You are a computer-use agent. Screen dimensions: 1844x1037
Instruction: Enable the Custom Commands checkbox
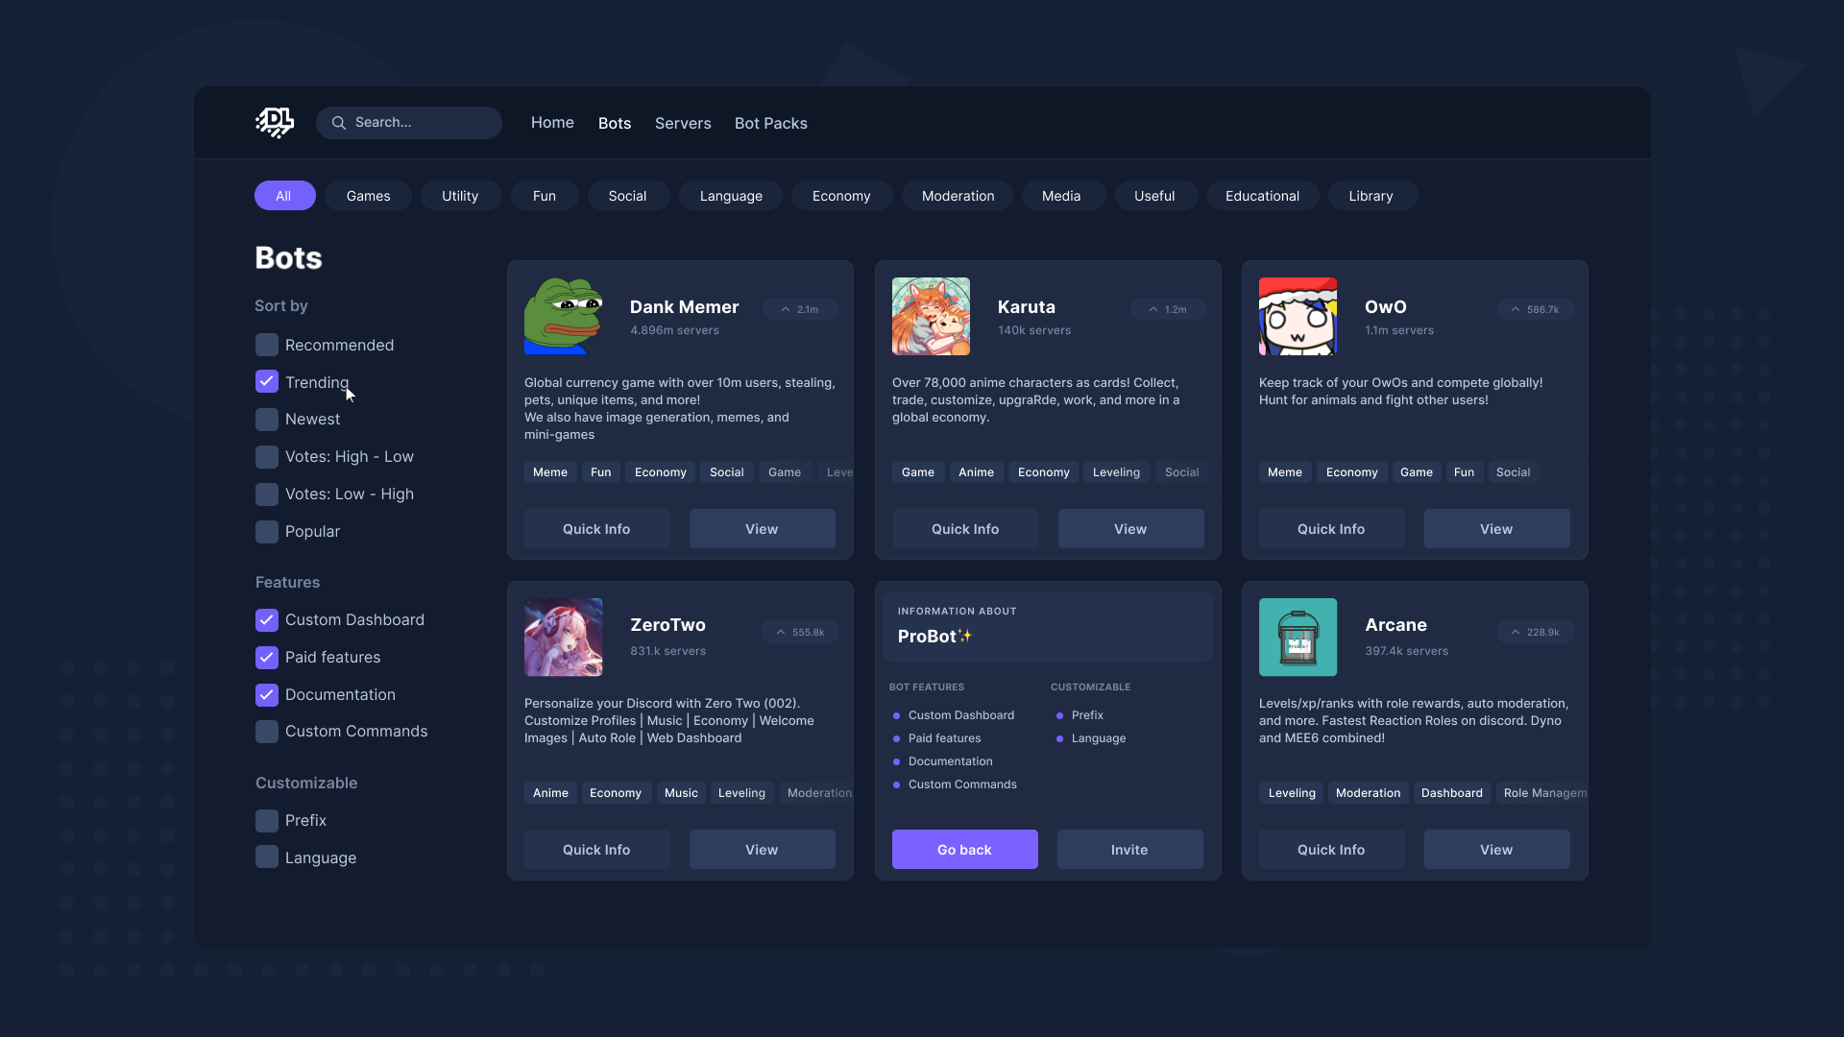266,731
